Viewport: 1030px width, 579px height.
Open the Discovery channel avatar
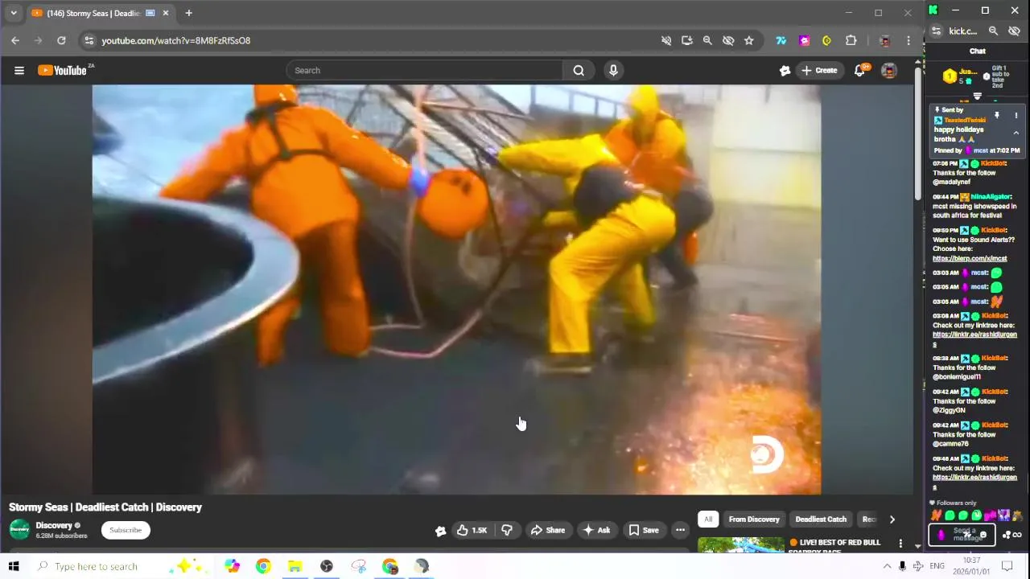(19, 529)
